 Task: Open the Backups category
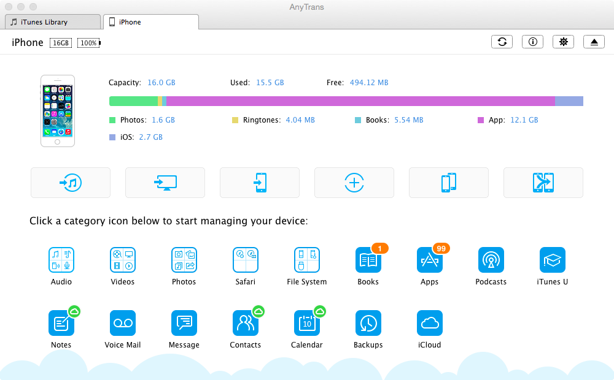[368, 323]
